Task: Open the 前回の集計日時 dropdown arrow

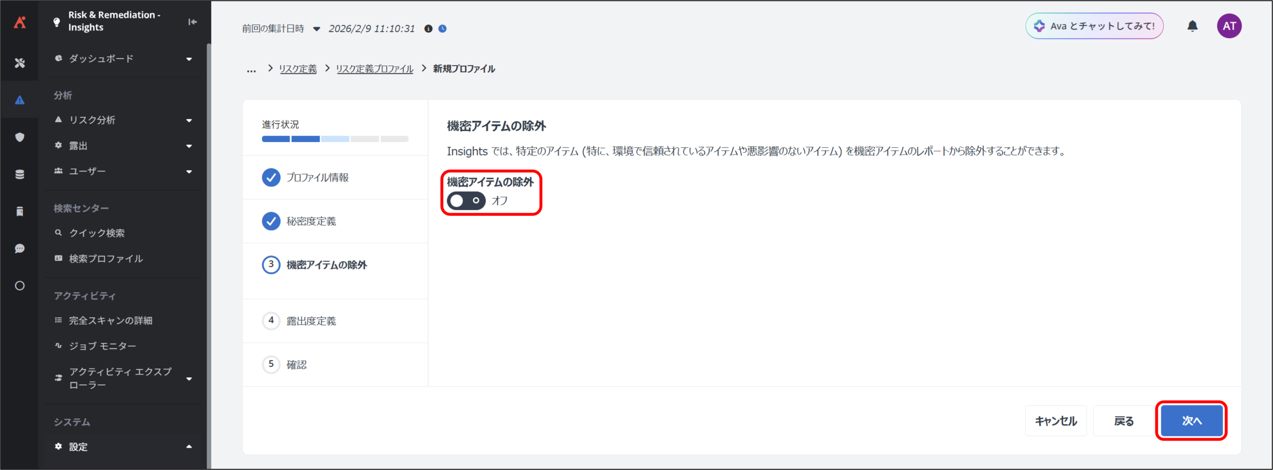Action: (x=316, y=29)
